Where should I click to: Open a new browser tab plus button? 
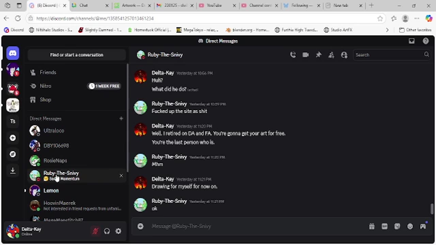371,5
